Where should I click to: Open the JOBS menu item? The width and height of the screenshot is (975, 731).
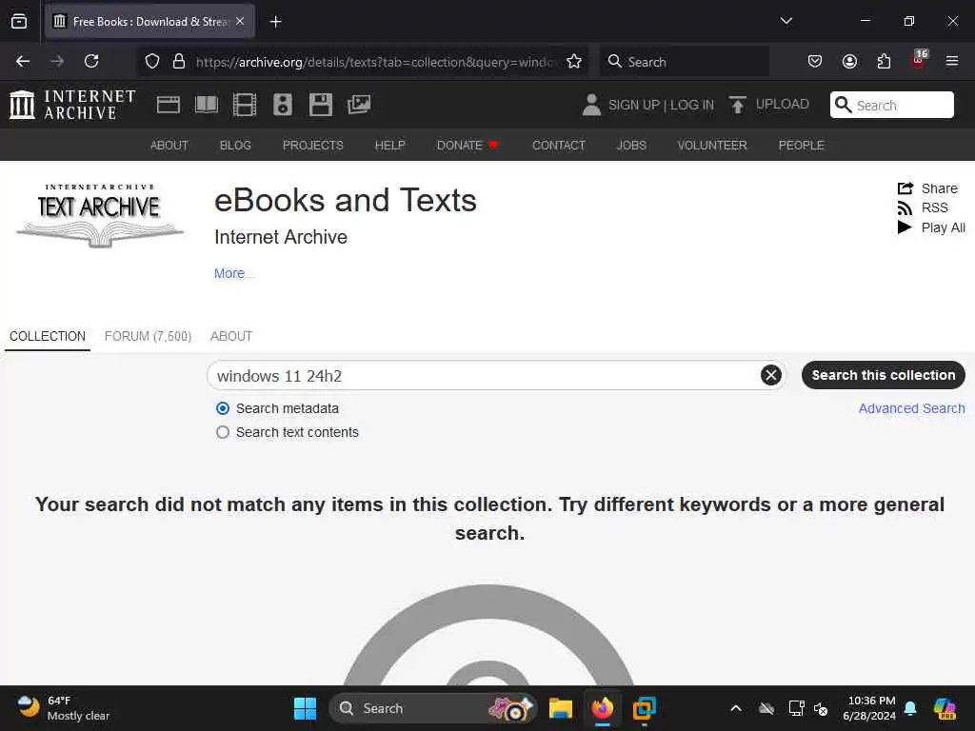click(x=631, y=145)
